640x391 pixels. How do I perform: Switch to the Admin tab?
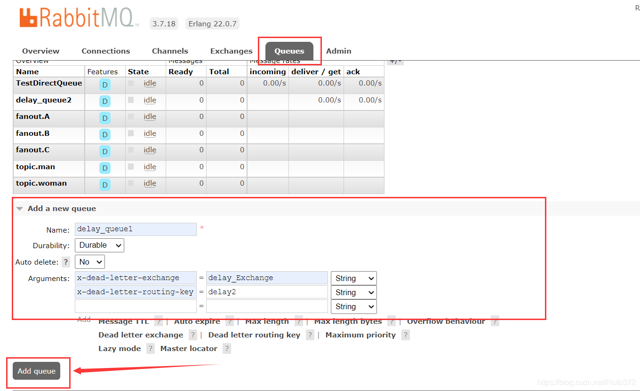point(339,51)
